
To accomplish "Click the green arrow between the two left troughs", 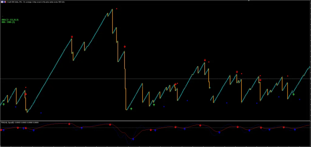I will click(x=154, y=104).
